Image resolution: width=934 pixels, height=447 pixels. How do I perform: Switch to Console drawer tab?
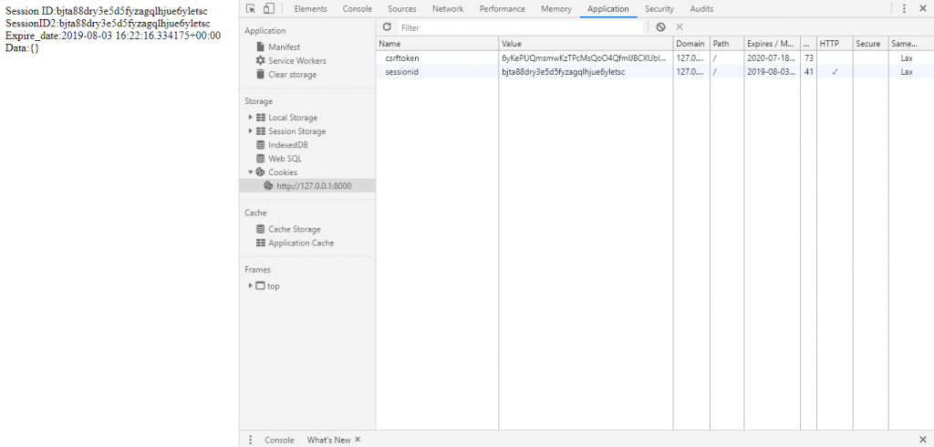[x=279, y=440]
